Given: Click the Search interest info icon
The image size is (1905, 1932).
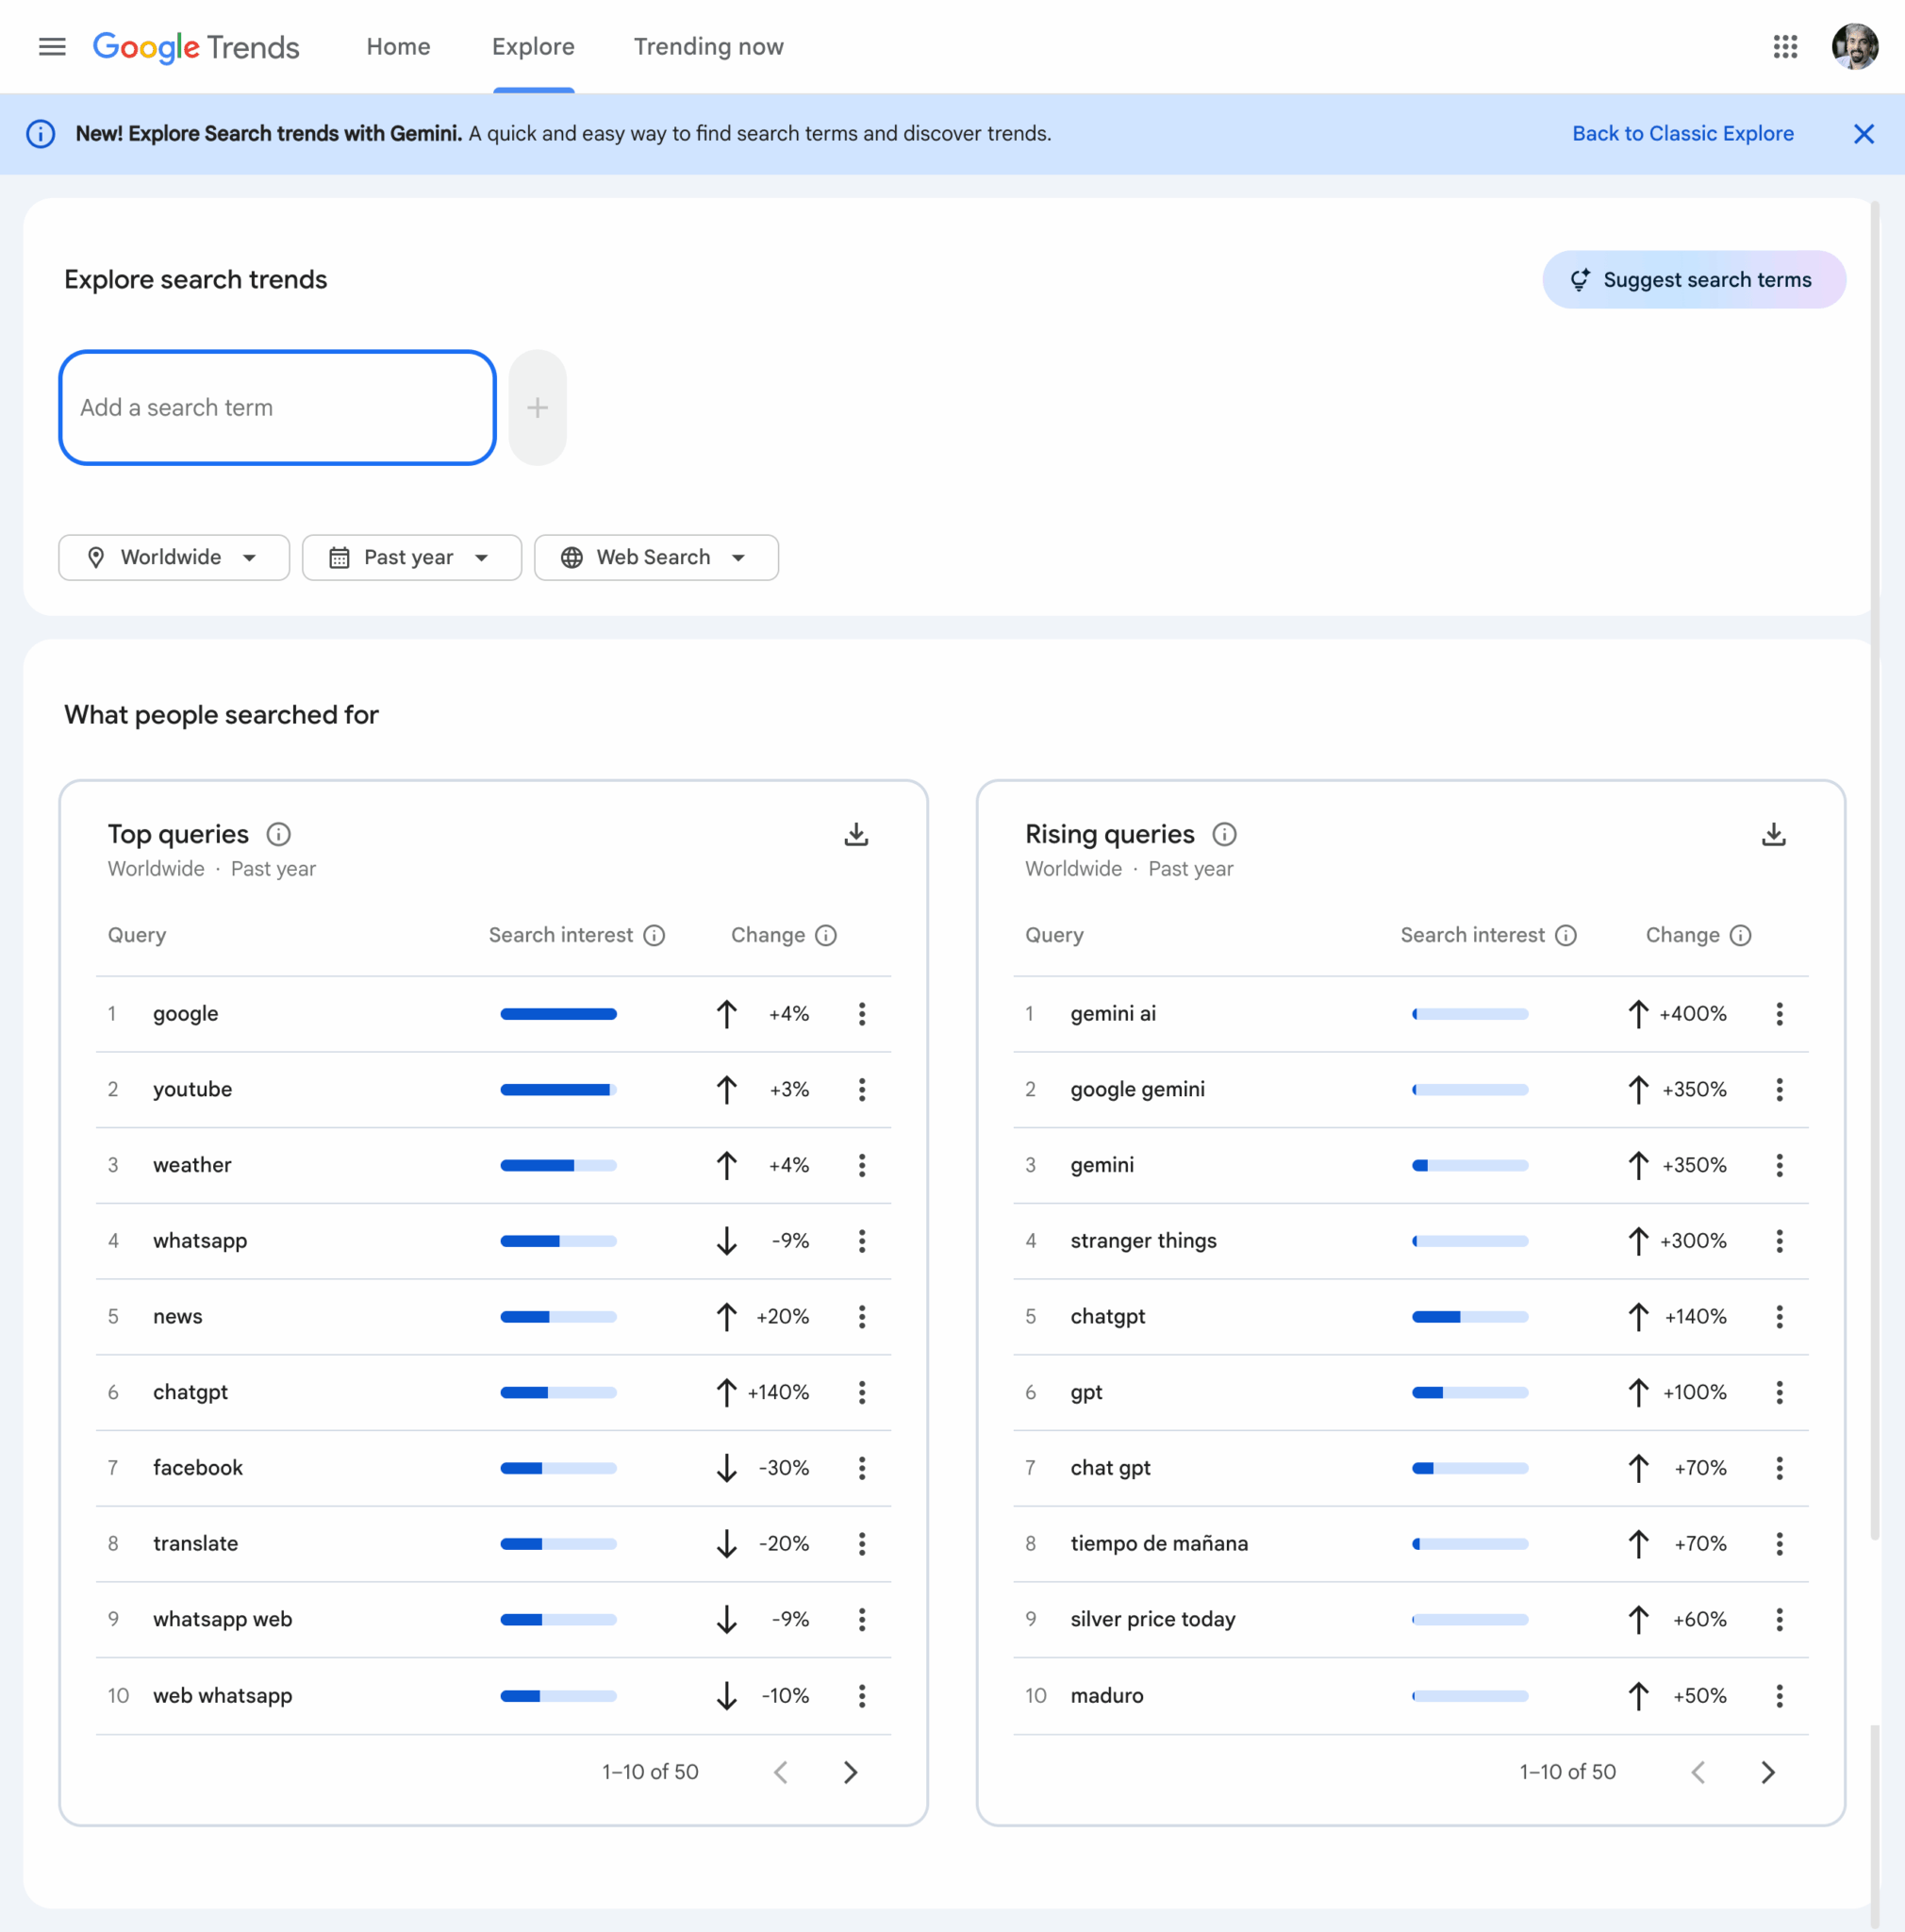Looking at the screenshot, I should tap(654, 935).
